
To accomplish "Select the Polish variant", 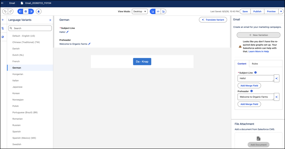I will (30, 106).
